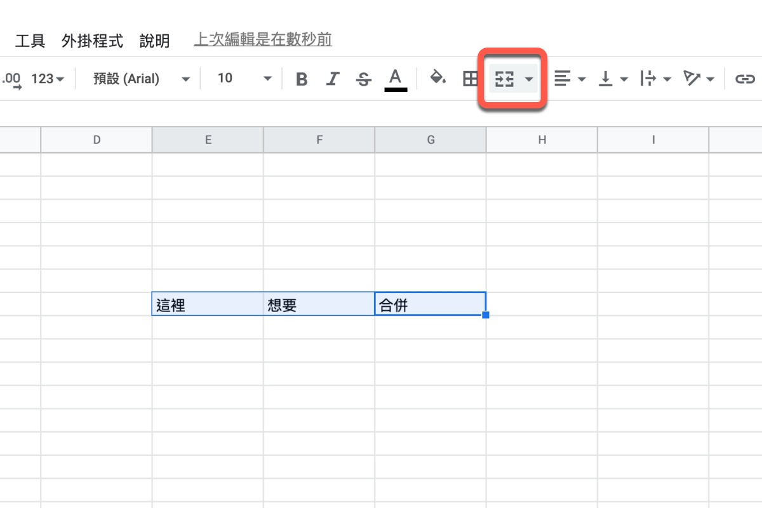Click the blue fill handle of selection
This screenshot has width=762, height=508.
[486, 315]
